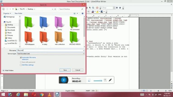Select the UPLOAD VIDEOS folder
Screen dimensions: 173x97
pos(75,38)
